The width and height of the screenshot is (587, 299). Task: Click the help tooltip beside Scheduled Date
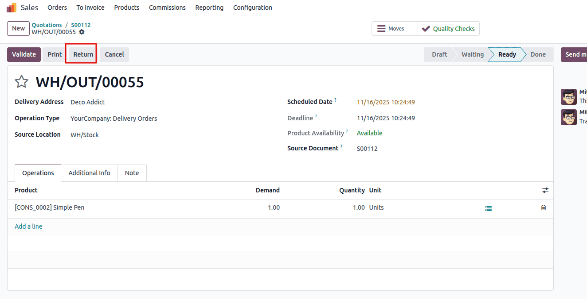[335, 99]
